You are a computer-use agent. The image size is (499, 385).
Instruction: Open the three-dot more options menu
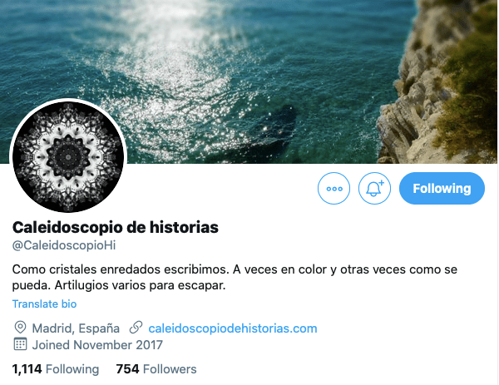click(333, 189)
